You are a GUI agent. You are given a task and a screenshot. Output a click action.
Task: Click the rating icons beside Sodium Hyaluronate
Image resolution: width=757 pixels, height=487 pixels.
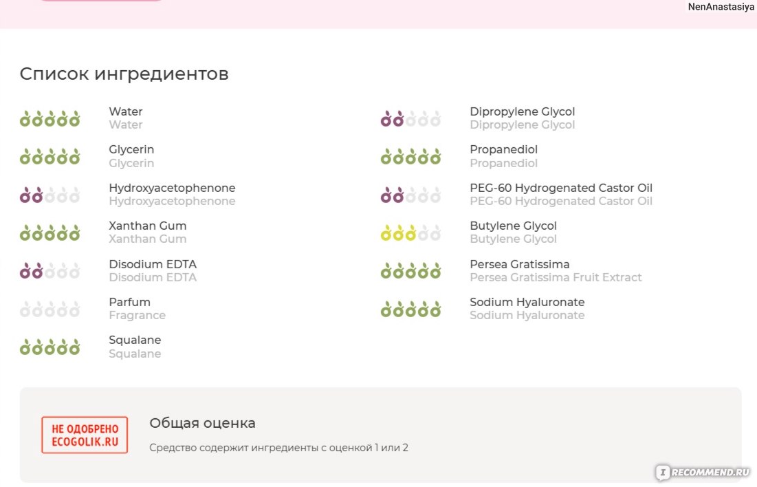point(411,309)
